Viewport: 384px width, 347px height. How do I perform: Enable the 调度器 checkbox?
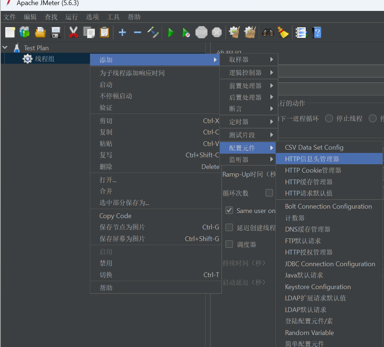(229, 244)
